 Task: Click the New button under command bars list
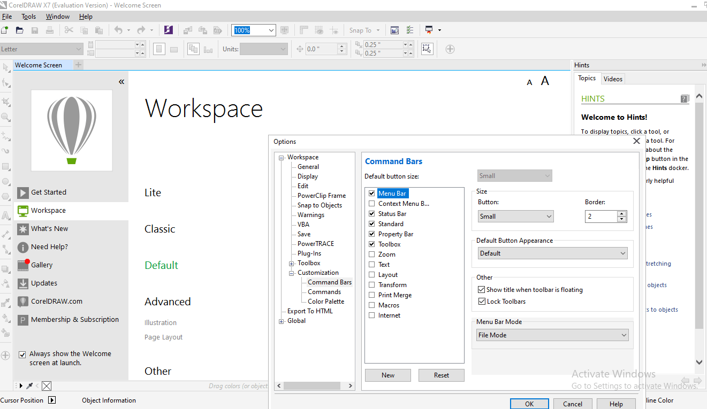[x=388, y=375]
